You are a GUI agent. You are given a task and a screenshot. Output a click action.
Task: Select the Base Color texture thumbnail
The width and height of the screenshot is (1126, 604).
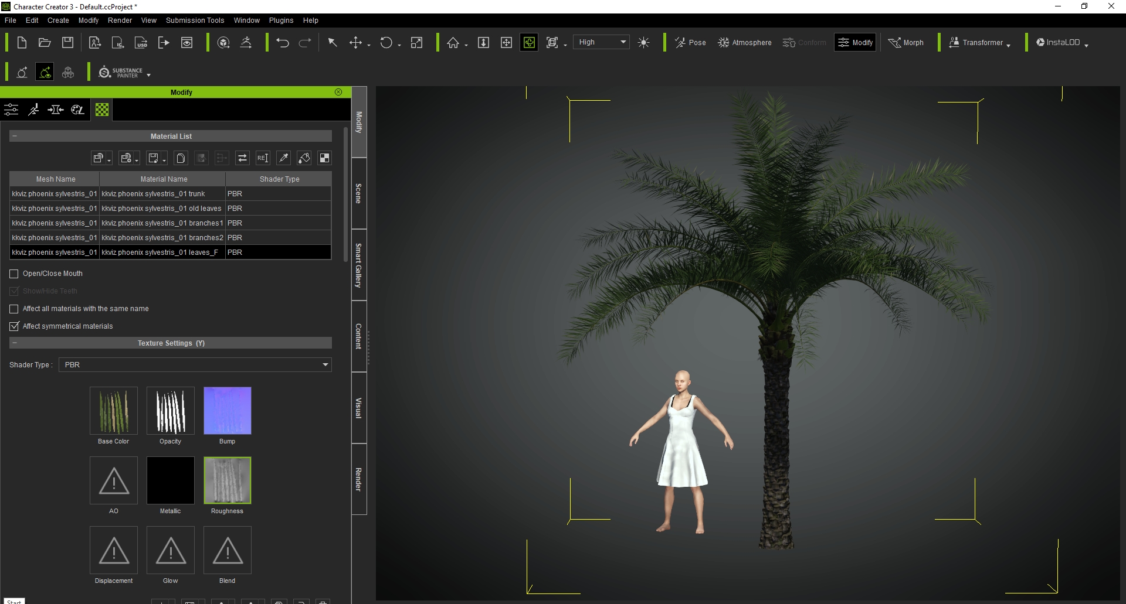tap(114, 411)
